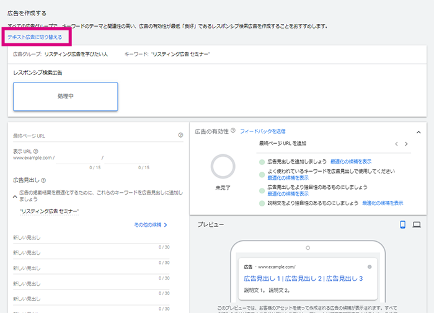The height and width of the screenshot is (313, 434).
Task: Click the fifth 新しい見出し headline field
Action: pos(91,299)
